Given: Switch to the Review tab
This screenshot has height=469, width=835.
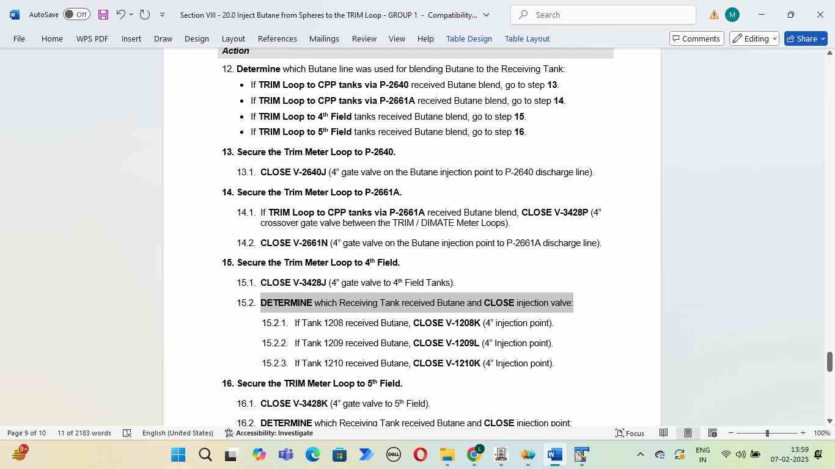Looking at the screenshot, I should [x=364, y=38].
